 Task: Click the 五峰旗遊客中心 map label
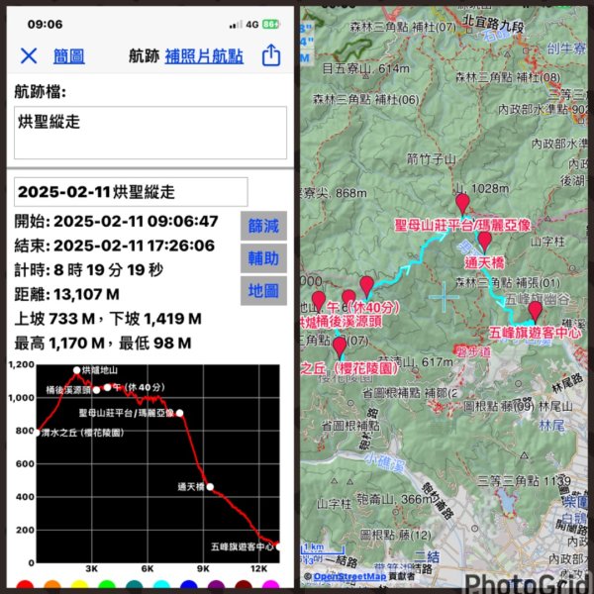tap(535, 333)
